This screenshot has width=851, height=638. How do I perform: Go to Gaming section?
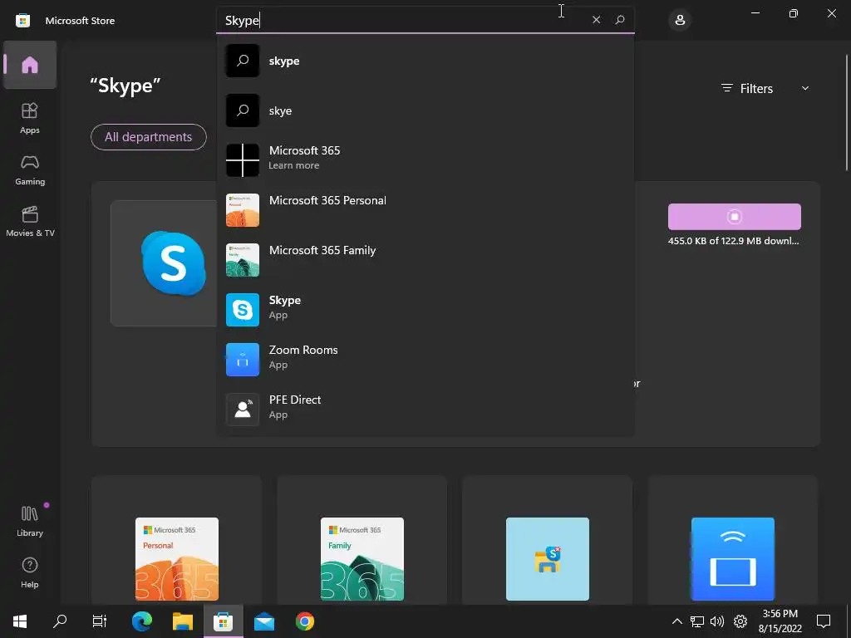click(x=30, y=169)
